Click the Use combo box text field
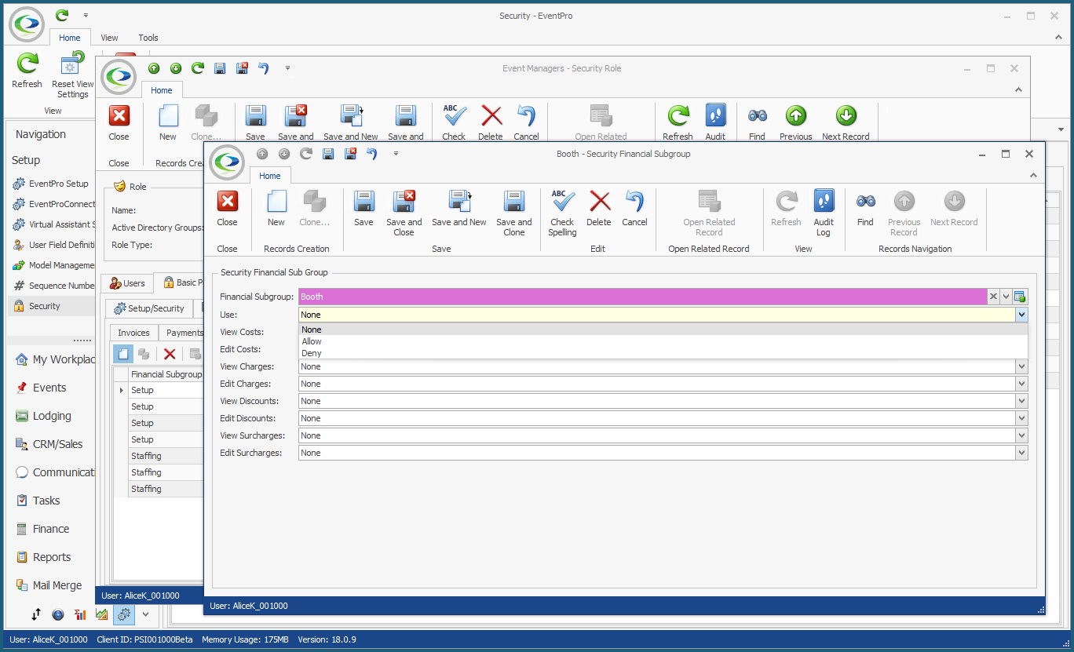The height and width of the screenshot is (652, 1074). coord(657,315)
